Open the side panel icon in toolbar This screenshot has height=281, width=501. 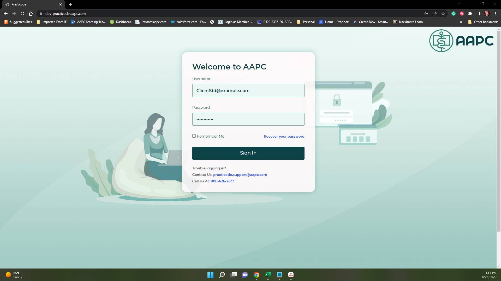coord(478,14)
